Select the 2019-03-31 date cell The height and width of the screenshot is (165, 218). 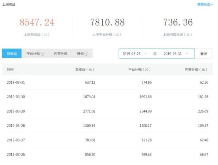(16, 82)
